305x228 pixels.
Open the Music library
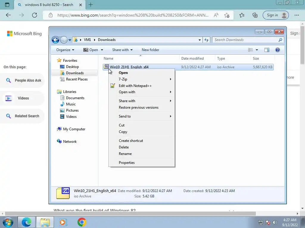[68, 104]
